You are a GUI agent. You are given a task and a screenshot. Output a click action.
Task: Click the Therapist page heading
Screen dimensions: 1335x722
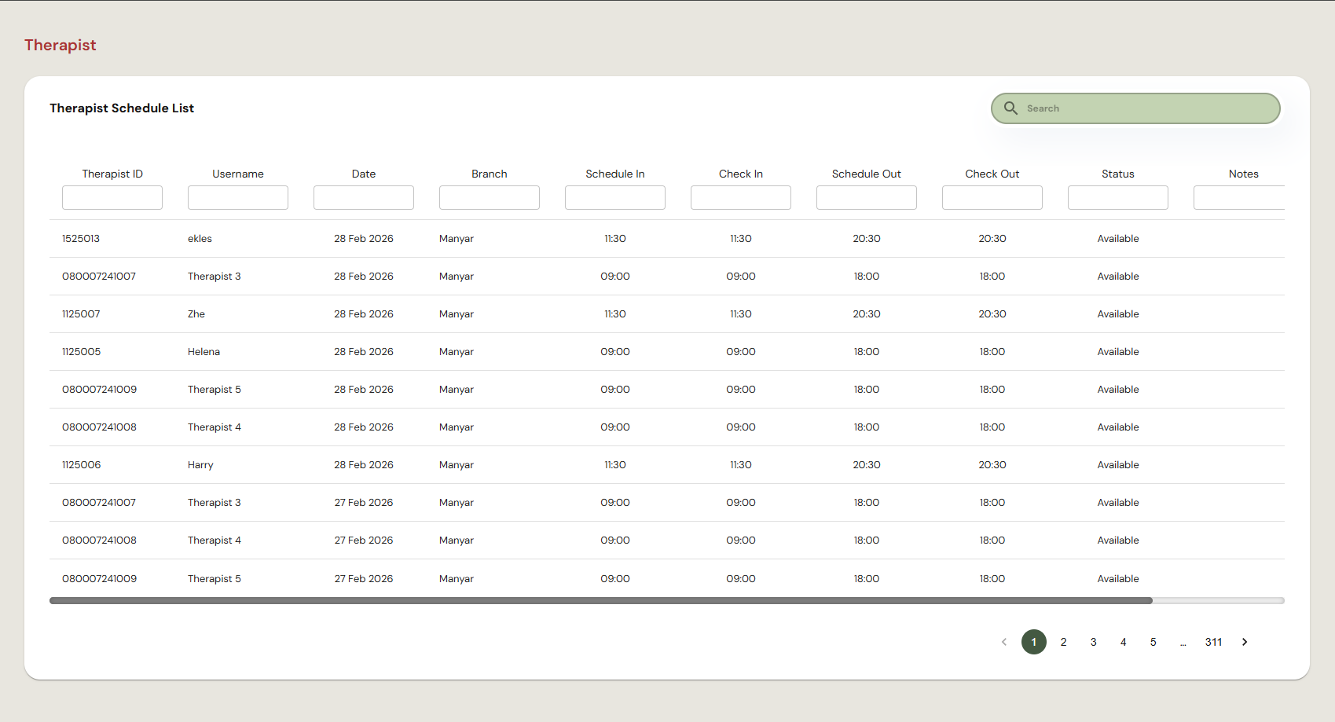point(61,45)
